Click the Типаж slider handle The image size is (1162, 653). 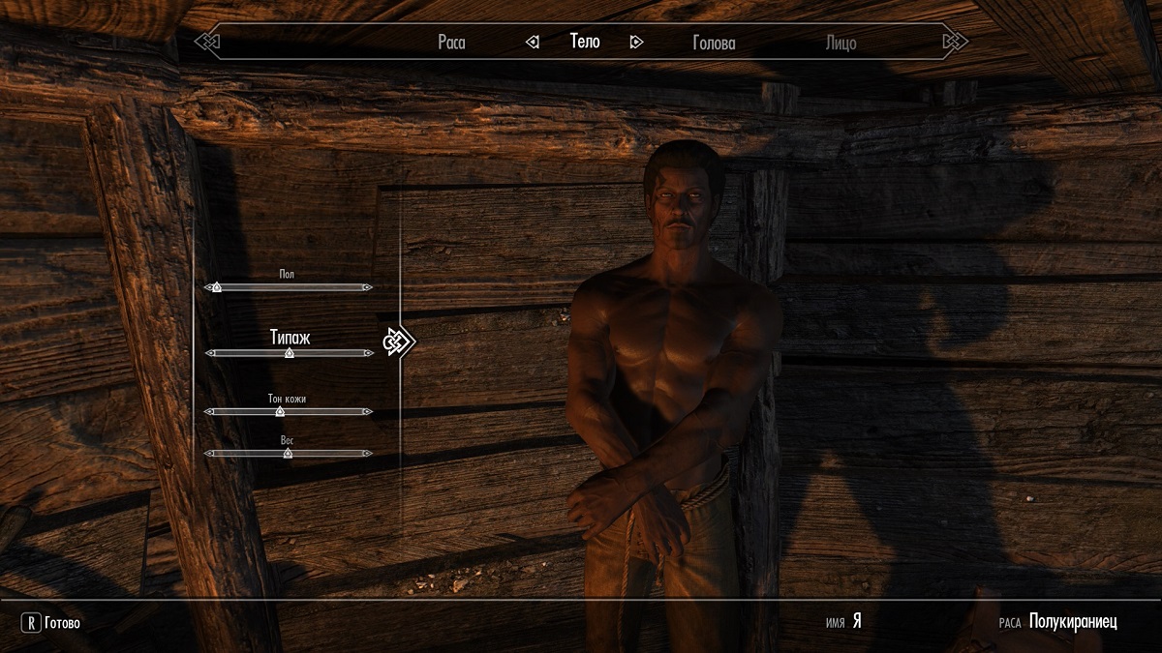pos(289,353)
